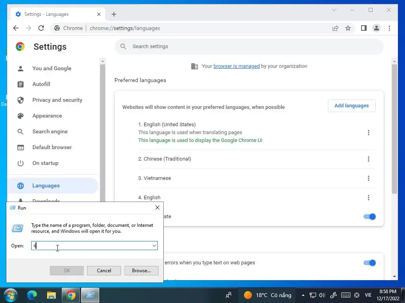Image resolution: width=405 pixels, height=303 pixels.
Task: Click the You and Google person icon
Action: pyautogui.click(x=21, y=68)
